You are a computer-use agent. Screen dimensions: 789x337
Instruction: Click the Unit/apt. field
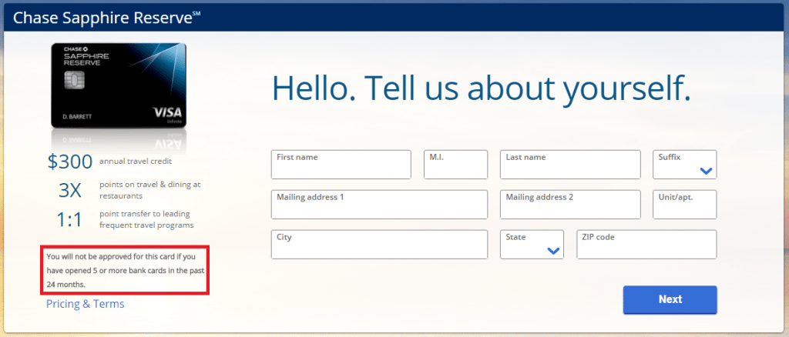(684, 205)
